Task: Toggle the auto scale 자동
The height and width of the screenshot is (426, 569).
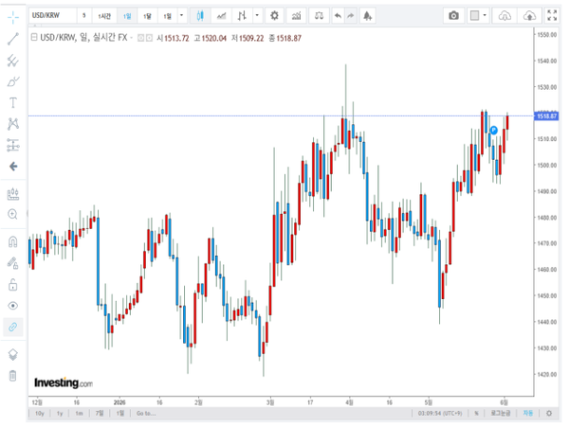Action: click(x=528, y=414)
